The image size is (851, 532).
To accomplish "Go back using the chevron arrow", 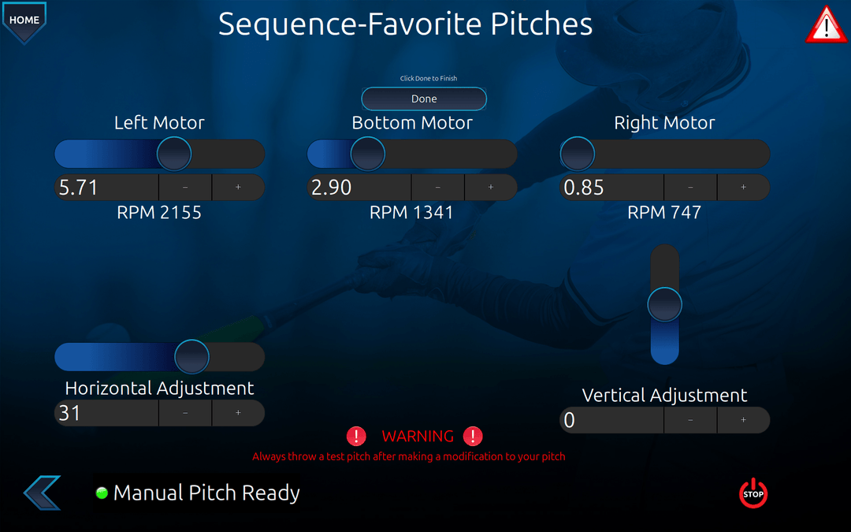I will (x=42, y=493).
